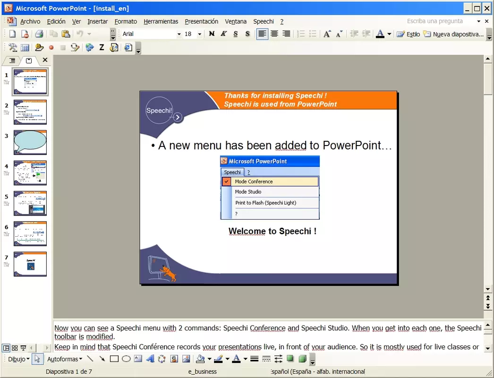Toggle bold formatting (N)
The height and width of the screenshot is (378, 494).
(x=212, y=34)
